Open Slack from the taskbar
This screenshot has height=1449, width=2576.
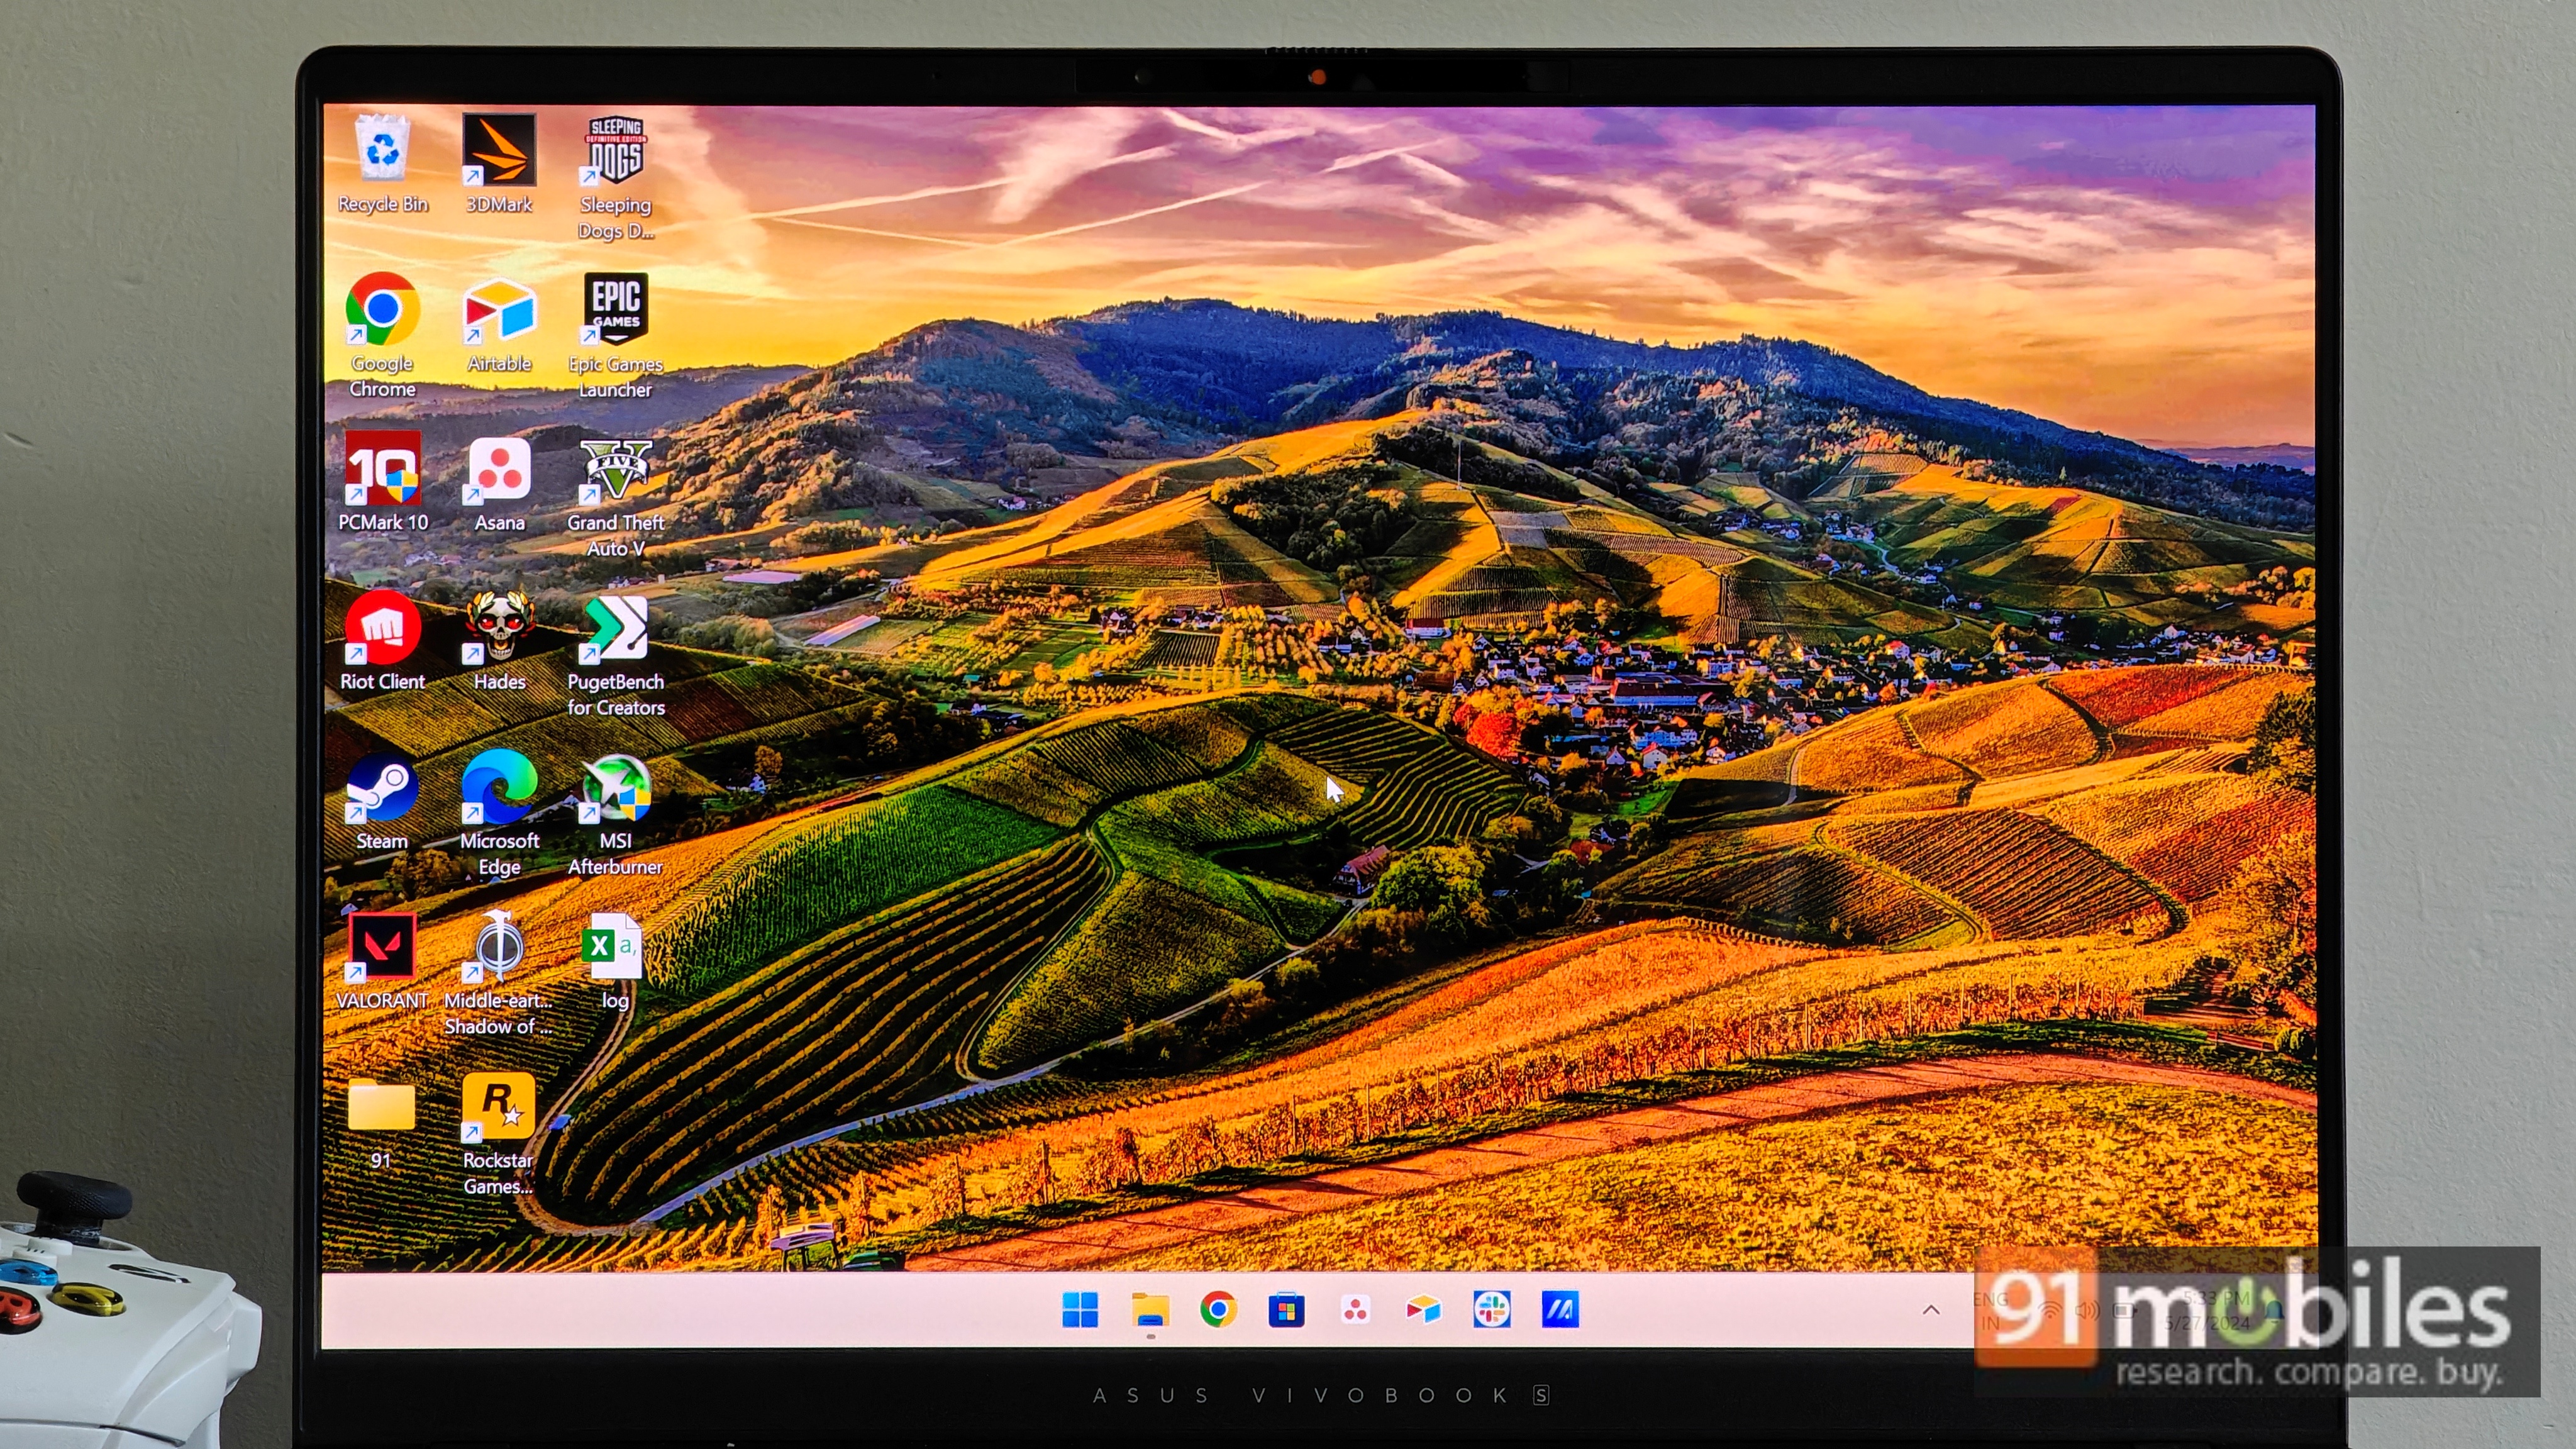1491,1310
